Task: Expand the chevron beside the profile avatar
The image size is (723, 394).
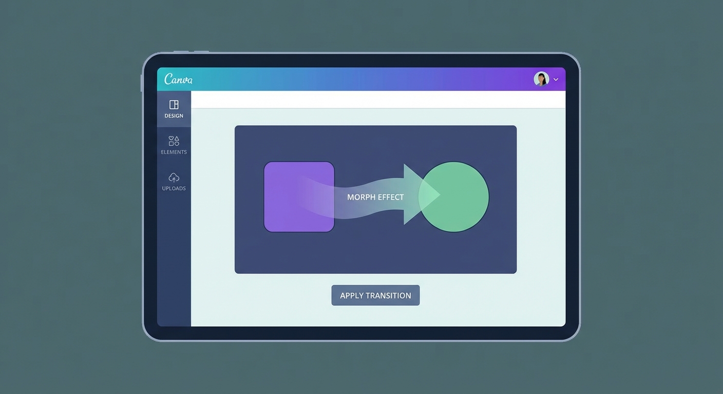Action: point(556,80)
